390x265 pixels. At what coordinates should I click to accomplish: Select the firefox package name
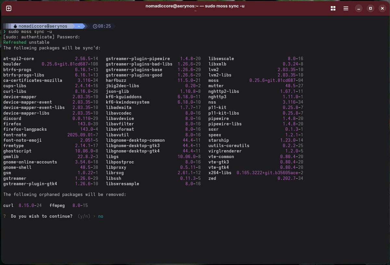12,124
